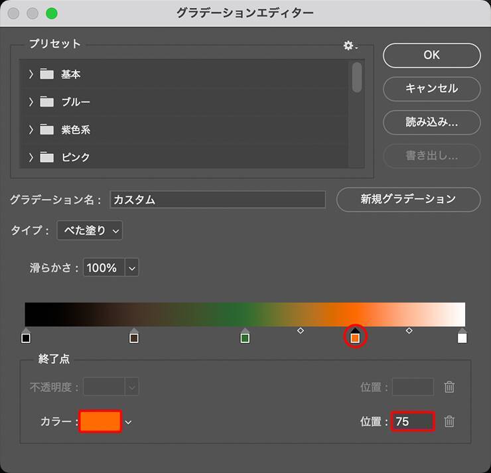This screenshot has height=473, width=491.
Task: Delete the color stop with trash icon
Action: click(449, 421)
